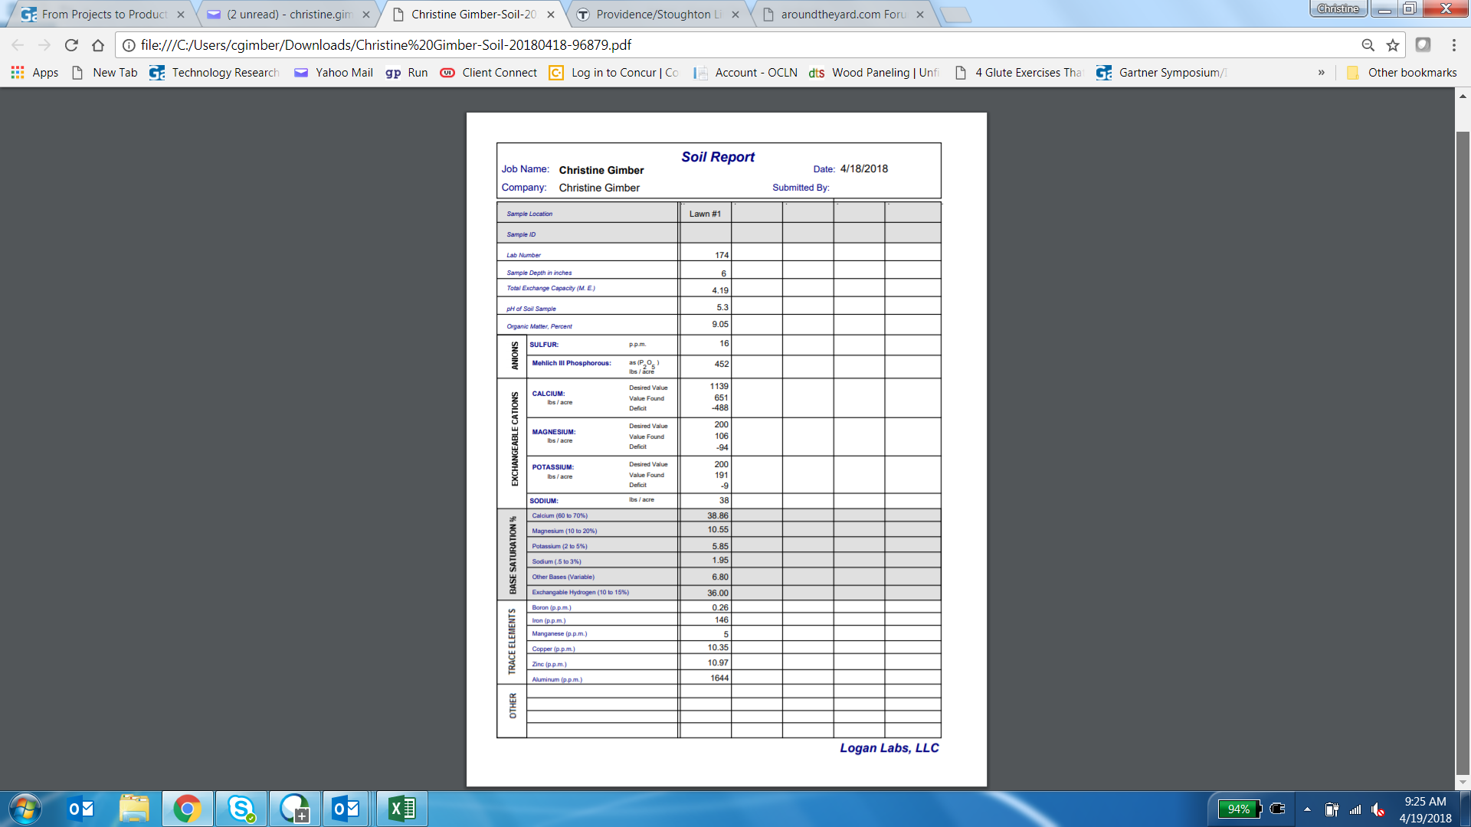Launch Excel from the taskbar
The image size is (1471, 827).
(401, 809)
